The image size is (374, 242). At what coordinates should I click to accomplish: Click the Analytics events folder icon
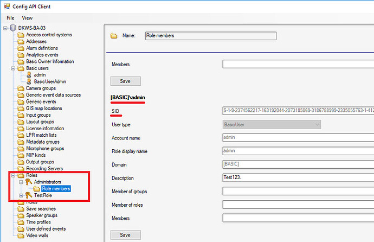point(21,55)
